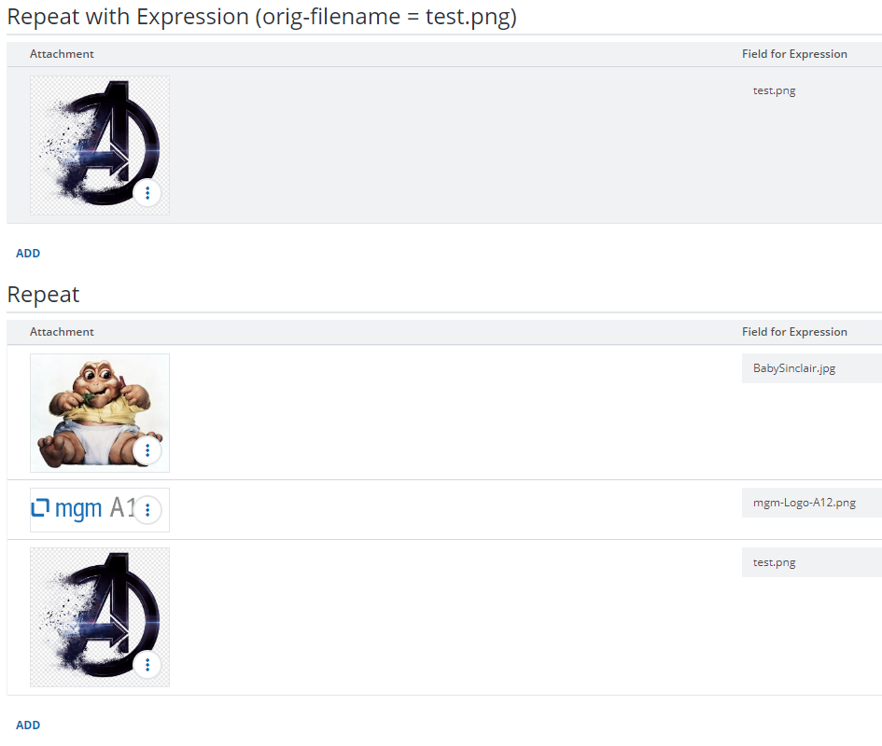Open three-dot menu on the bottom Avengers attachment
Screen dimensions: 882x746
147,665
